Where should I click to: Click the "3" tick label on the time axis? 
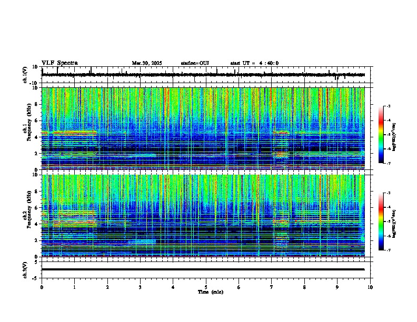click(x=140, y=287)
